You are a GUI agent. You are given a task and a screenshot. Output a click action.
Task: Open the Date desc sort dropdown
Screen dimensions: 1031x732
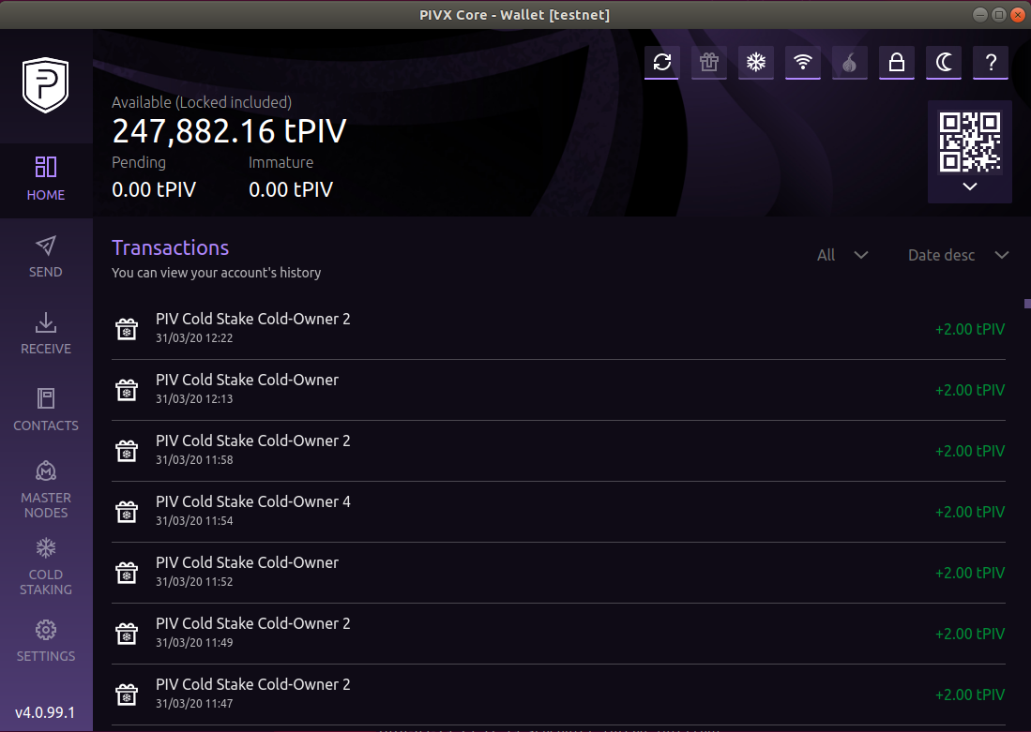(958, 255)
